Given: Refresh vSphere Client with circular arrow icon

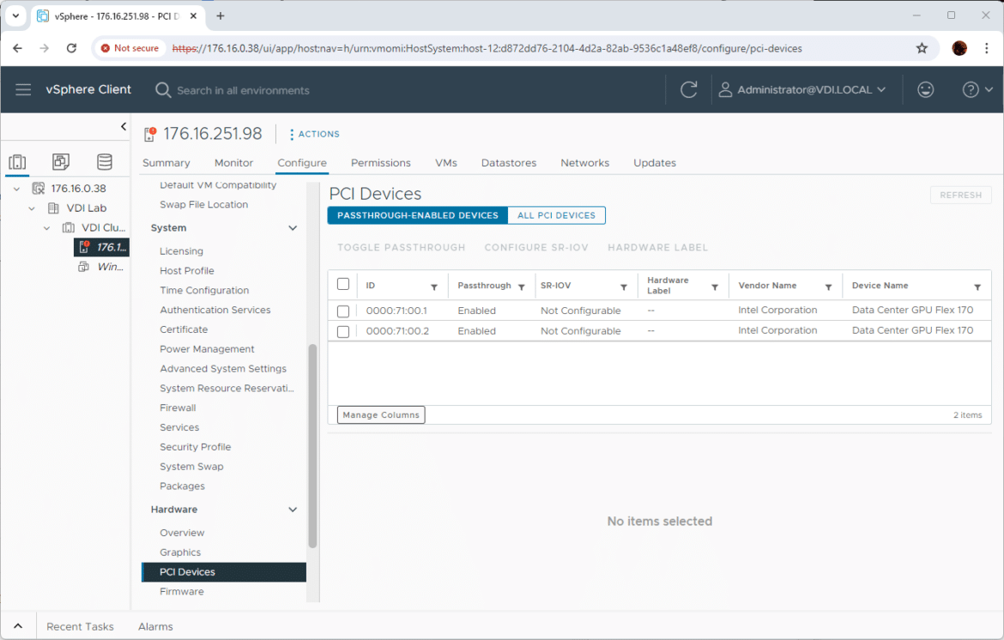Looking at the screenshot, I should click(x=688, y=89).
